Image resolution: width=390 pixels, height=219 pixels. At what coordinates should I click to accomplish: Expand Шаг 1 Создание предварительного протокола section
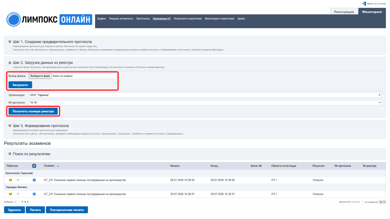10,42
